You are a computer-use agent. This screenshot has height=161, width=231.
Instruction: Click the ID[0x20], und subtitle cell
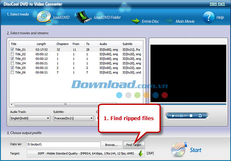(x=132, y=72)
